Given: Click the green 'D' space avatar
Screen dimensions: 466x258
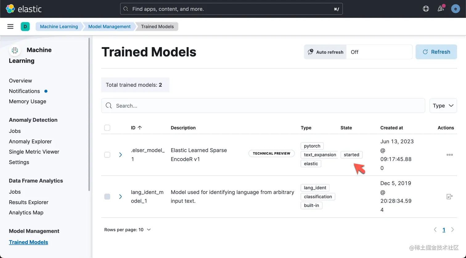Looking at the screenshot, I should (25, 26).
